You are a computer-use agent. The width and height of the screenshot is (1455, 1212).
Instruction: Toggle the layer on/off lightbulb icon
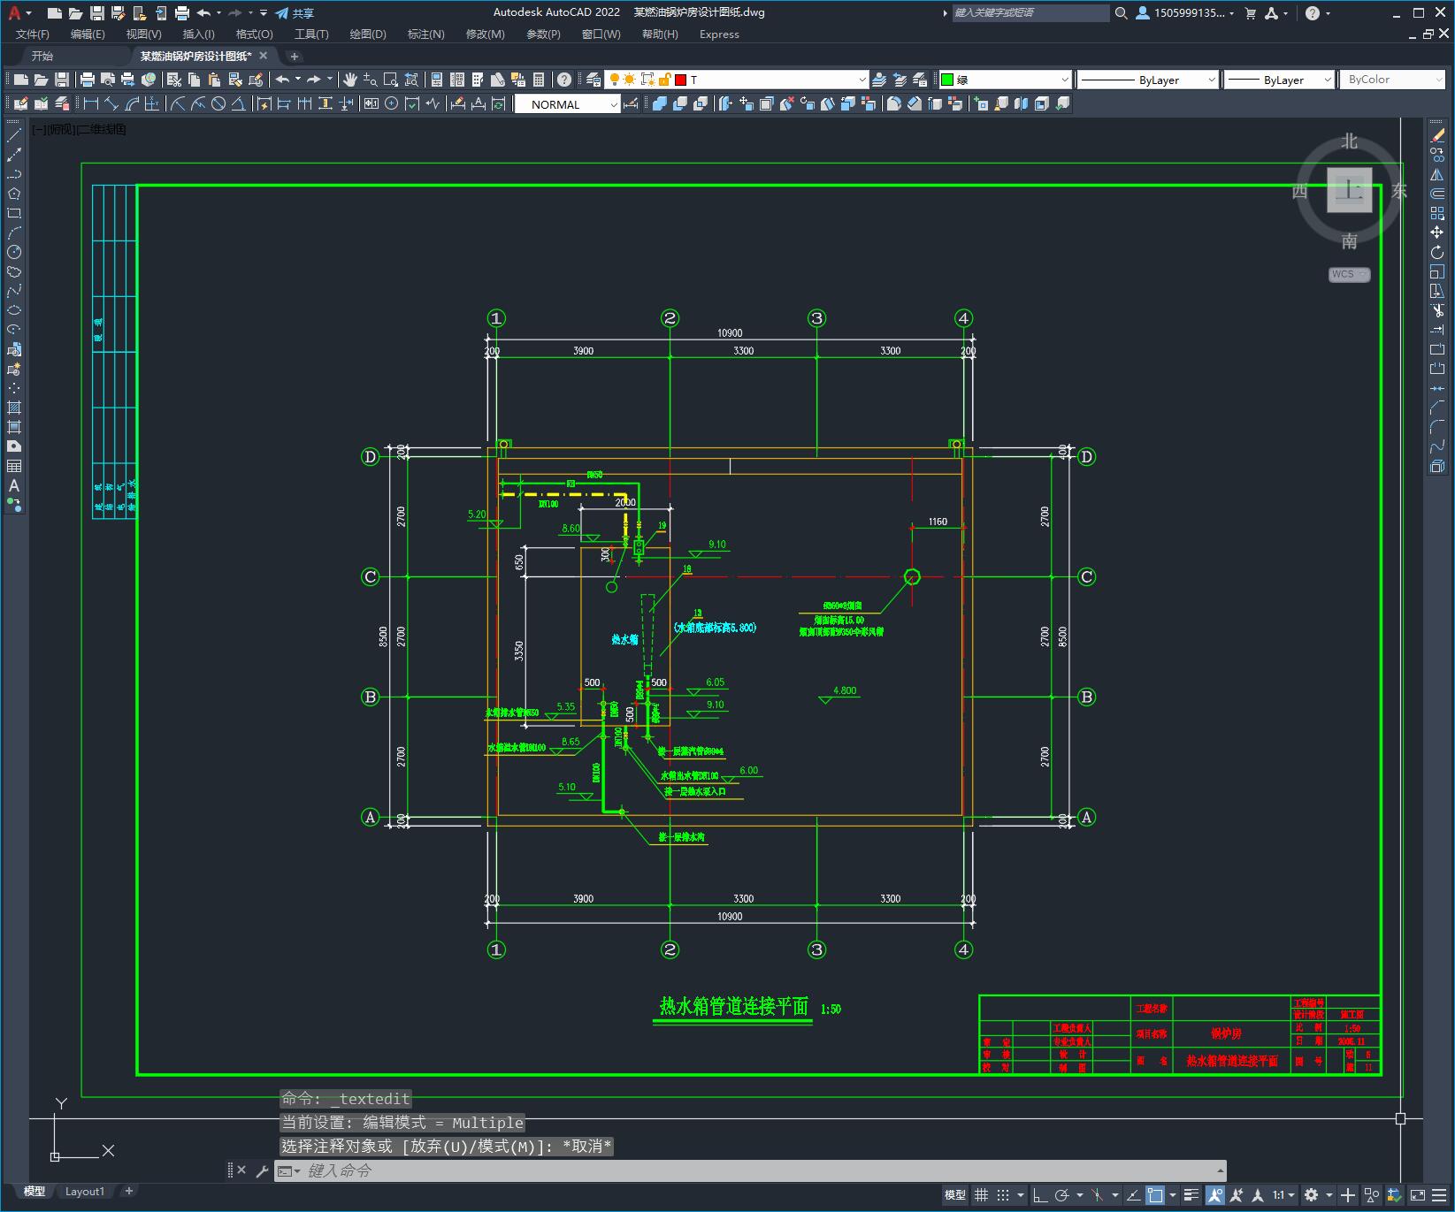[x=615, y=80]
